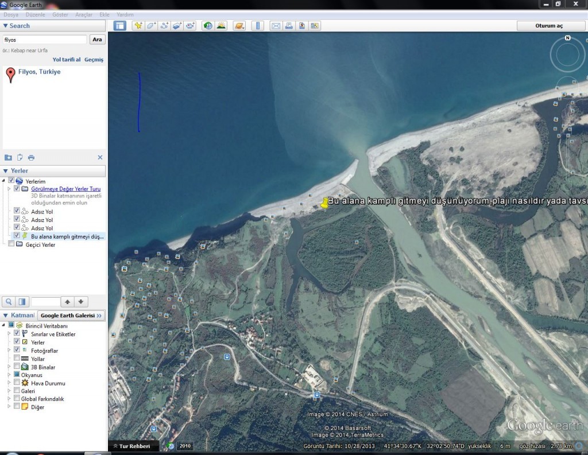Open the Dosya menu

[x=11, y=14]
